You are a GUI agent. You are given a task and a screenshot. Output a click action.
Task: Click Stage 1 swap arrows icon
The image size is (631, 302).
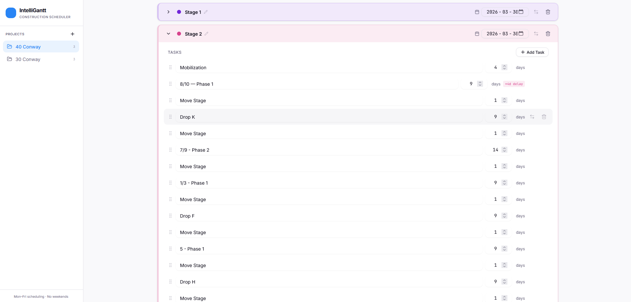536,12
